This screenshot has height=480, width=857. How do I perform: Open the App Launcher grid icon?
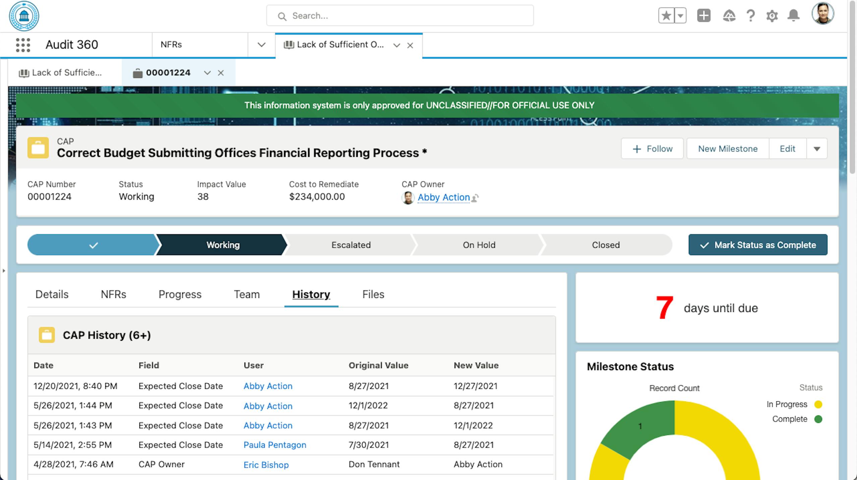(x=23, y=45)
